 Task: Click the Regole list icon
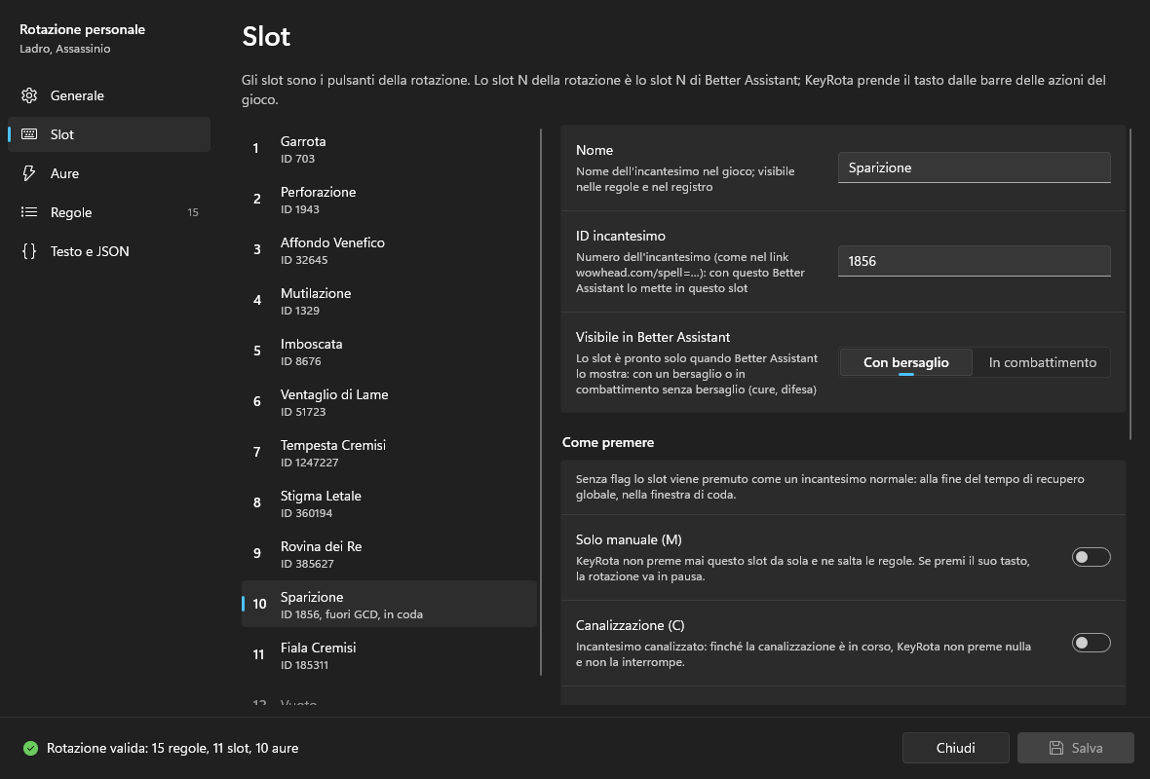point(29,211)
